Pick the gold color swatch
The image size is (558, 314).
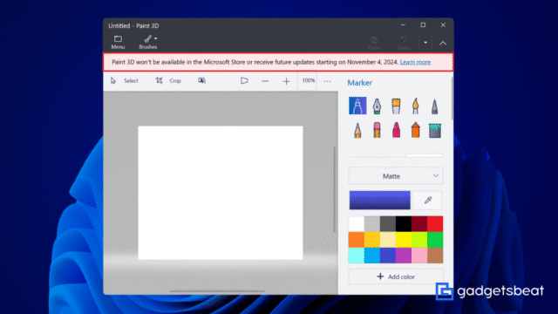point(372,240)
